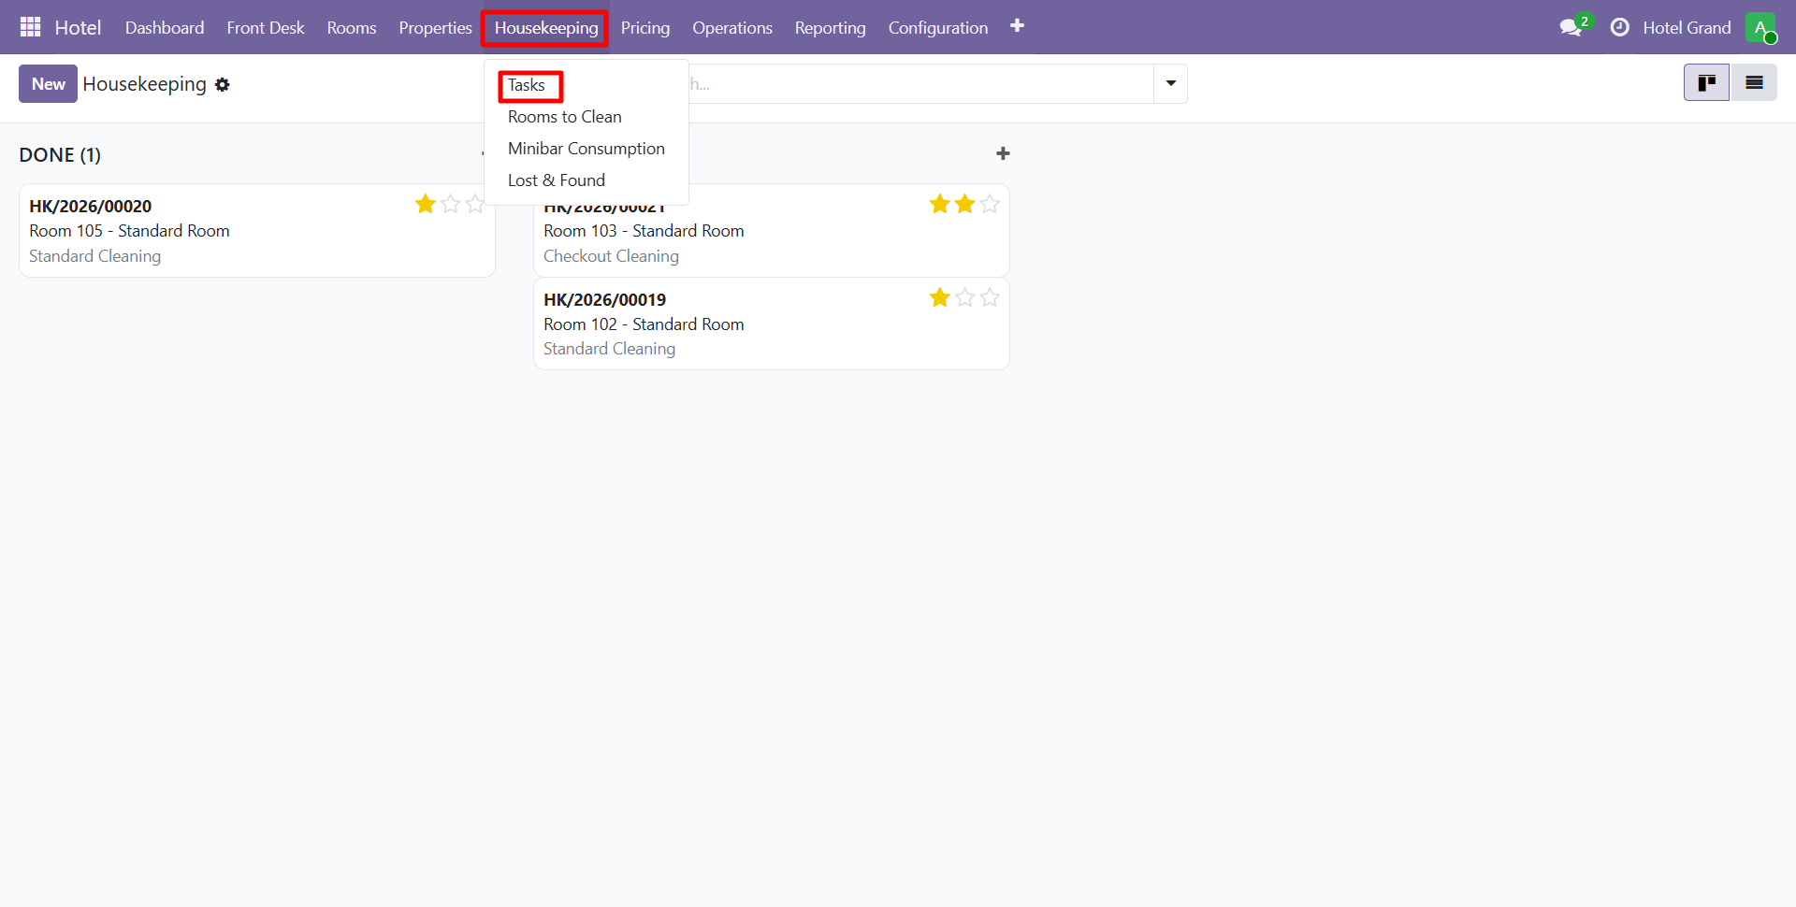
Task: Open the apps grid icon
Action: [29, 27]
